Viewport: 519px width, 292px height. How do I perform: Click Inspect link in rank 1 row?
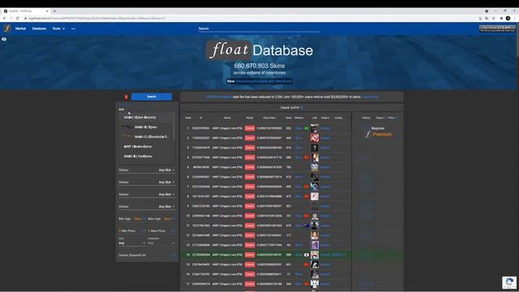[x=325, y=128]
